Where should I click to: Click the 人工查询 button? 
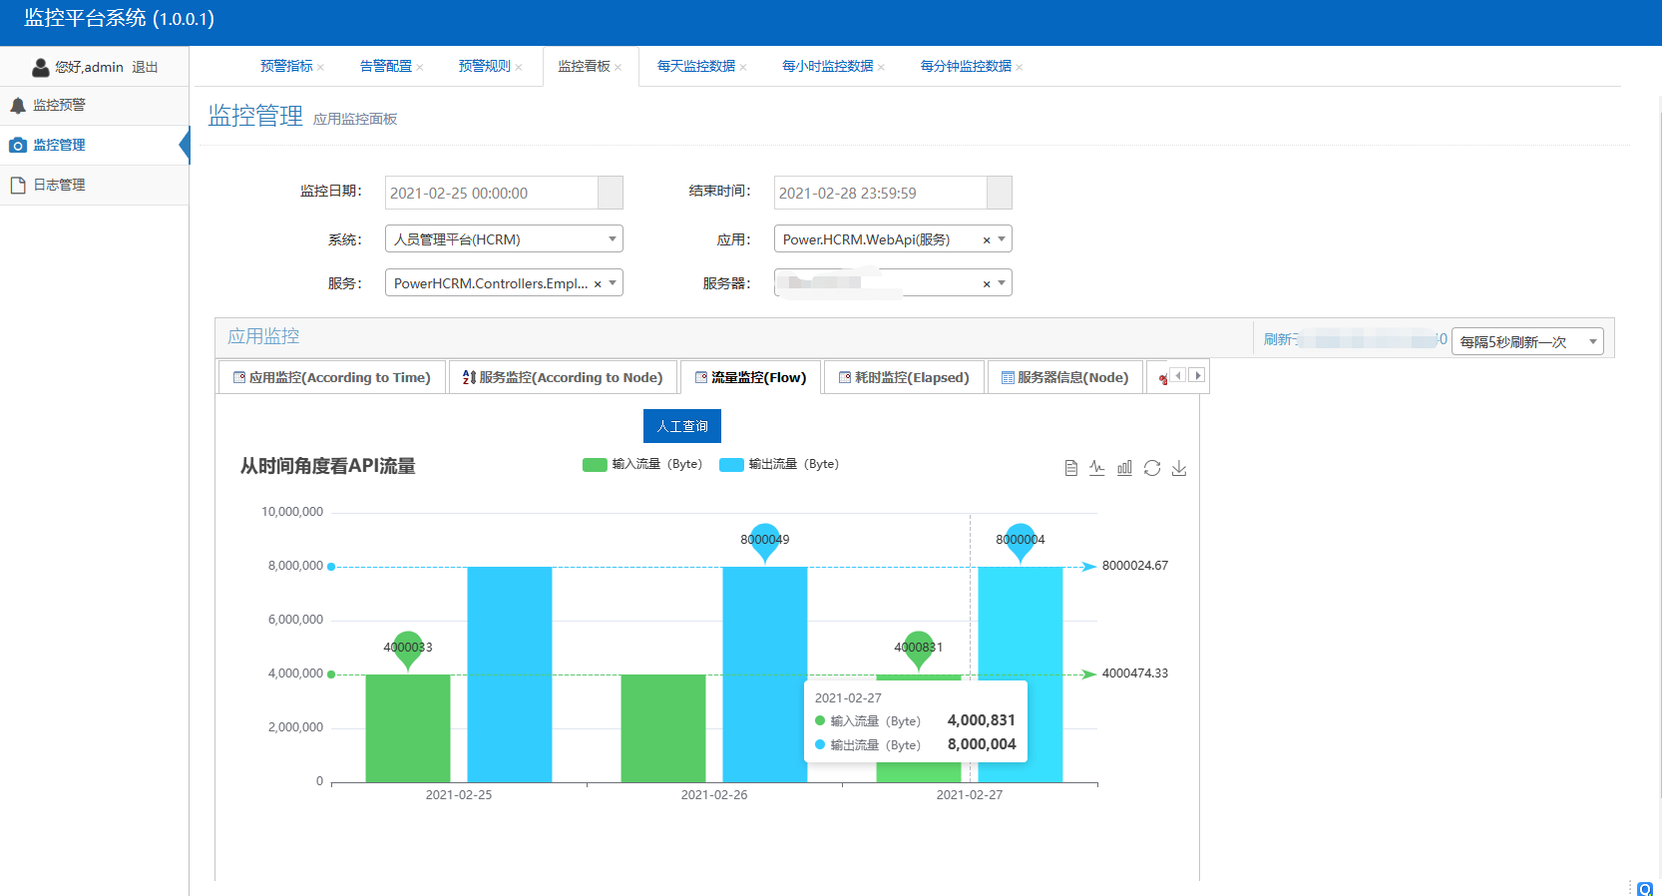[682, 426]
